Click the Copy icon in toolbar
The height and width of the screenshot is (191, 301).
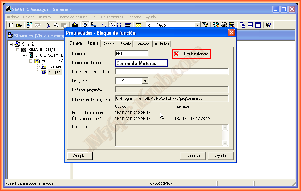coord(56,25)
